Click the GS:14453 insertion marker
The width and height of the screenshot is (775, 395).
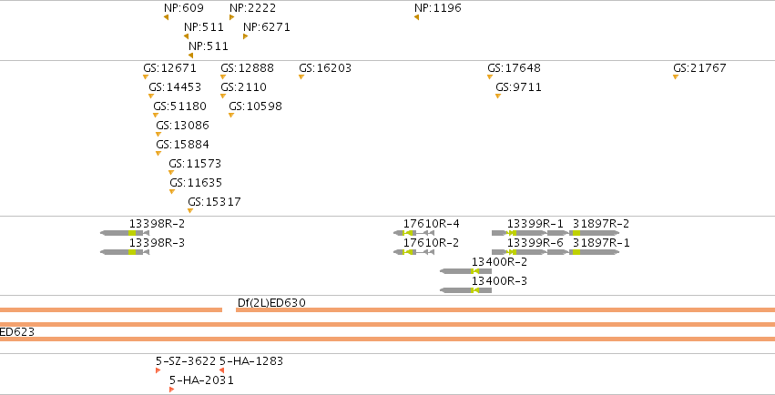click(151, 96)
